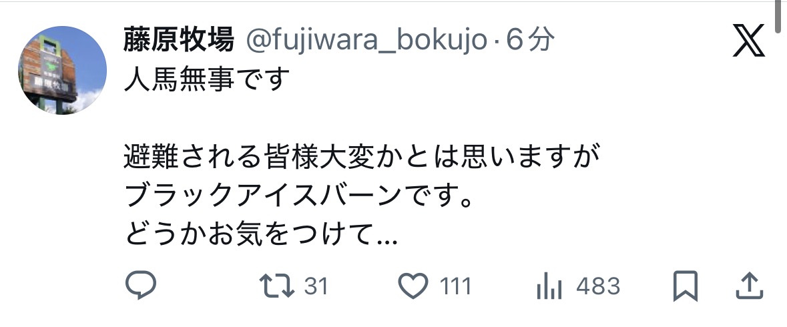Like the tweet with the heart icon
Image resolution: width=787 pixels, height=327 pixels.
pos(413,286)
